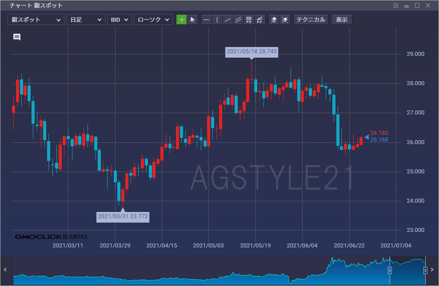Toggle the chart comment speech bubble
Image resolution: width=439 pixels, height=286 pixels.
[x=17, y=37]
